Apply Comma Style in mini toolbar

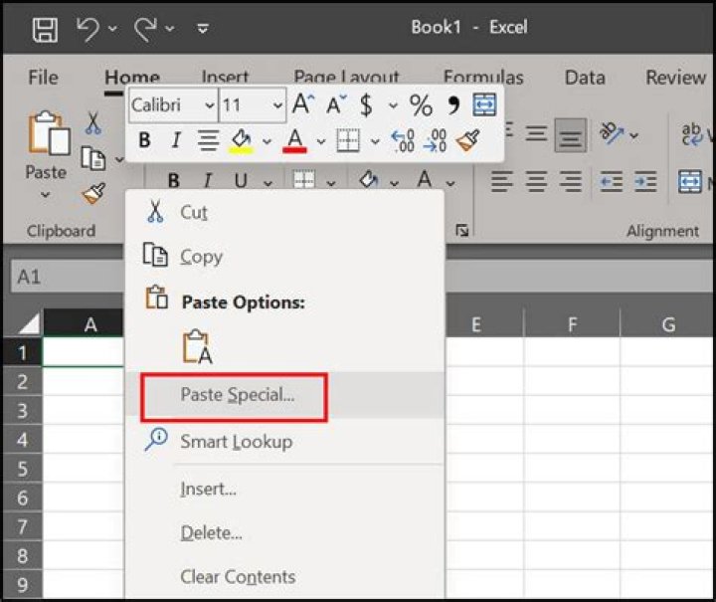point(453,105)
